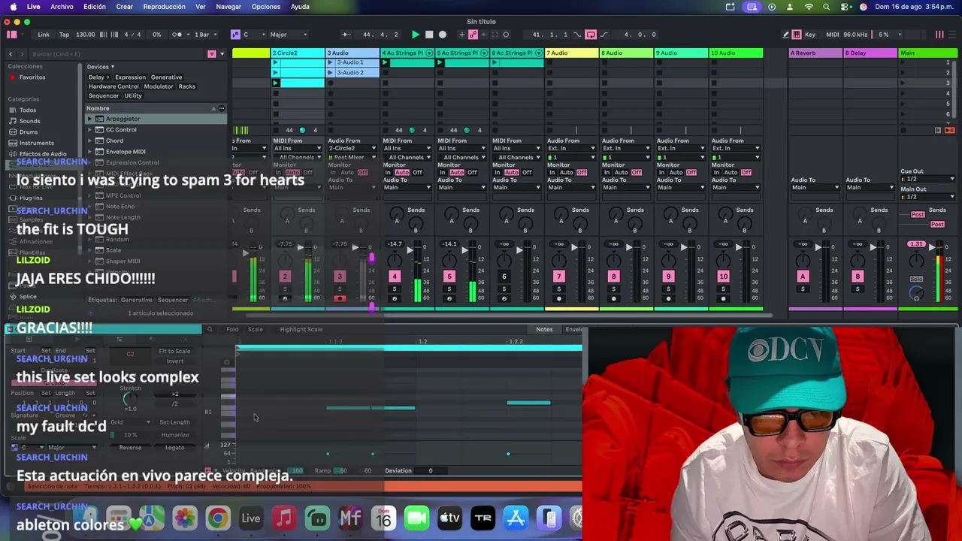Open the Apple TV app from the Dock
The image size is (962, 541).
pos(449,518)
